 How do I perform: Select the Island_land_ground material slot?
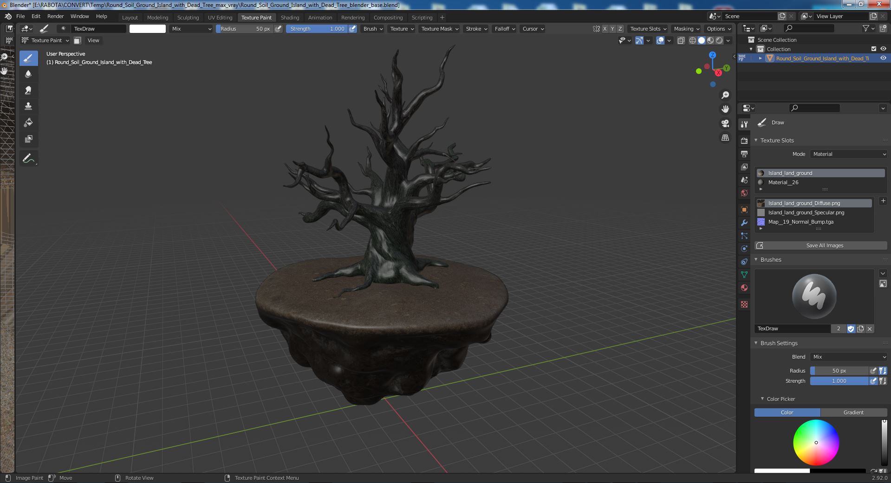[820, 173]
